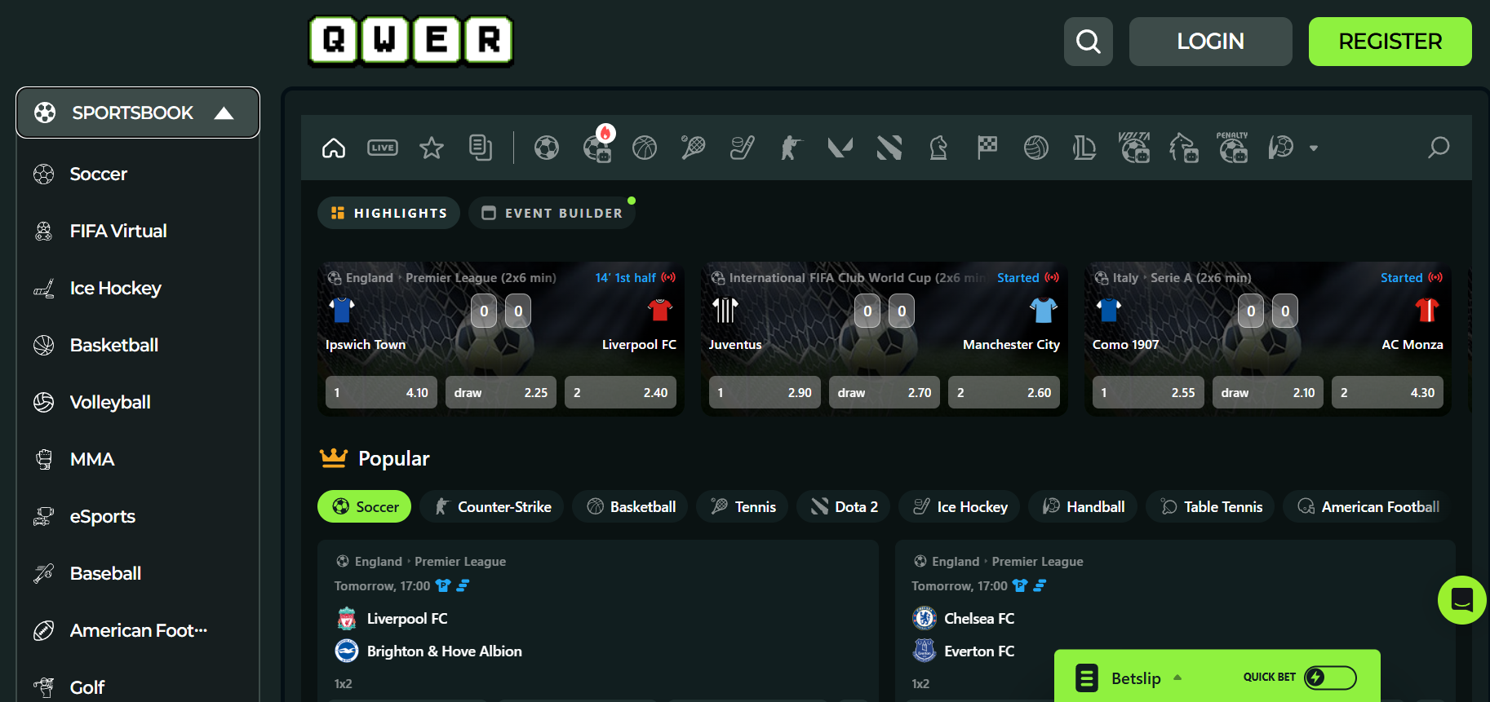Bet on draw 2.25 for Ipswich vs Liverpool
The image size is (1490, 702).
(501, 392)
